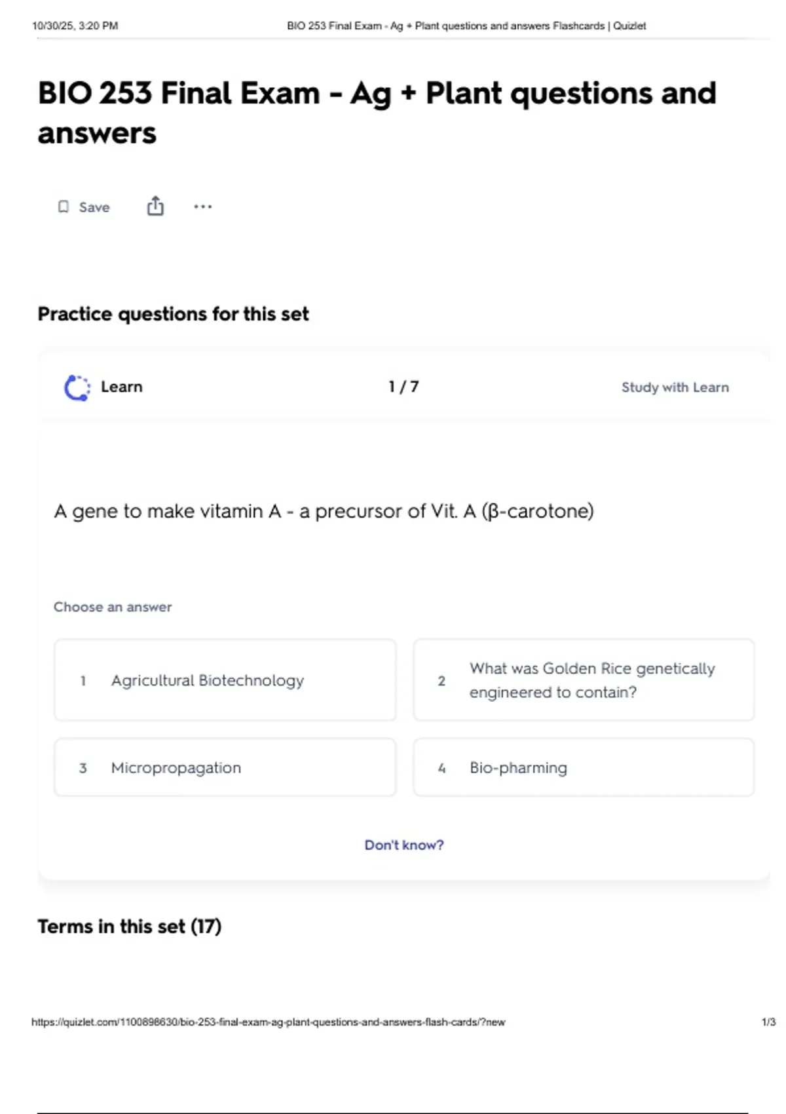Choose the Micropropagation answer

(x=225, y=767)
